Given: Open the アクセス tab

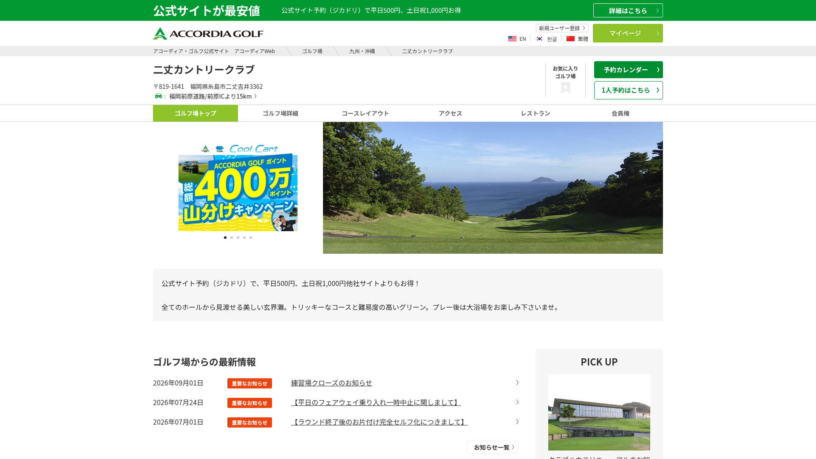Looking at the screenshot, I should [450, 113].
